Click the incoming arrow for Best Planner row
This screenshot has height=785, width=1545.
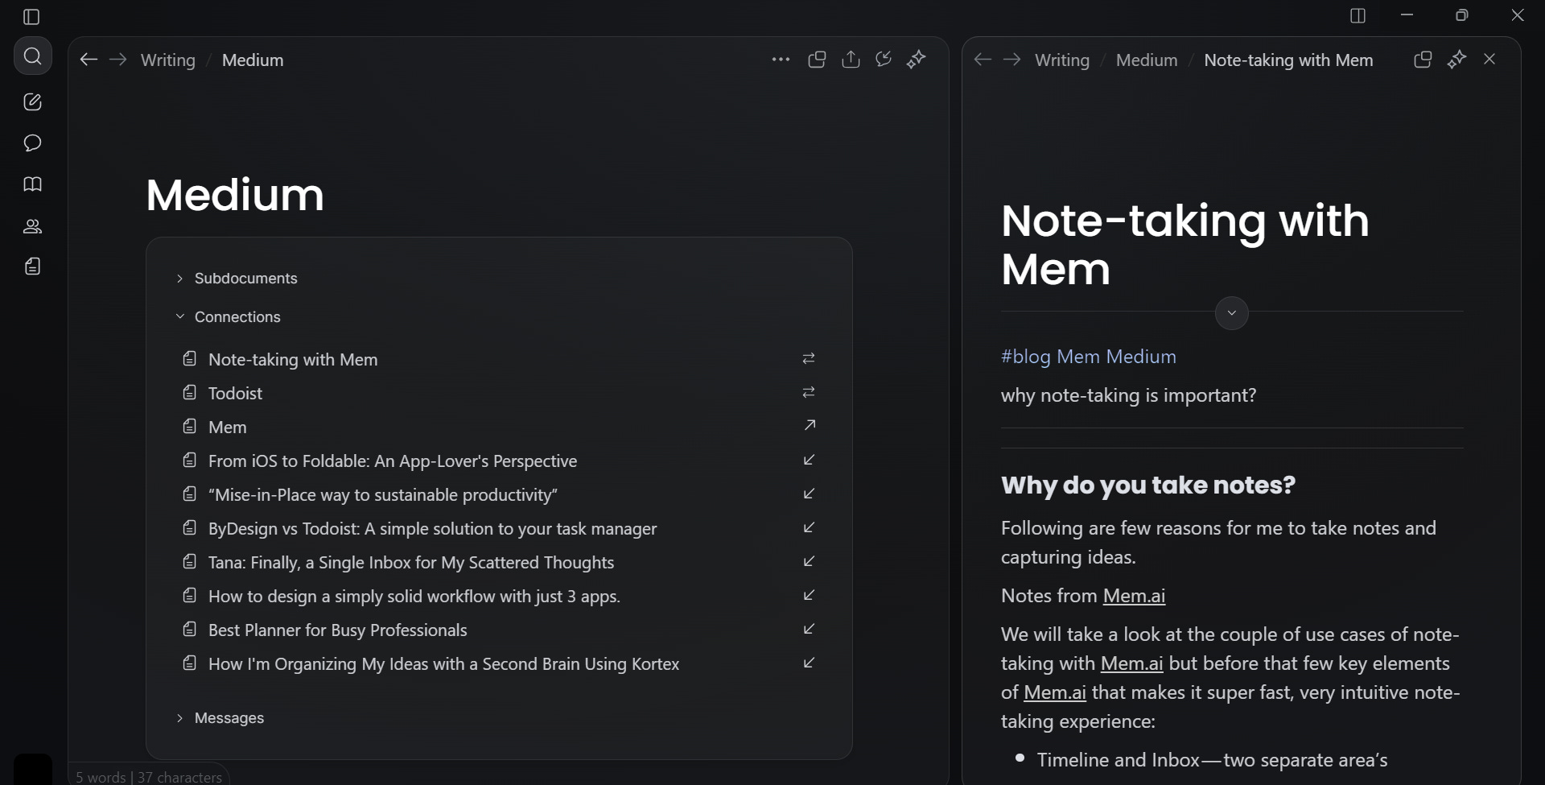click(810, 629)
